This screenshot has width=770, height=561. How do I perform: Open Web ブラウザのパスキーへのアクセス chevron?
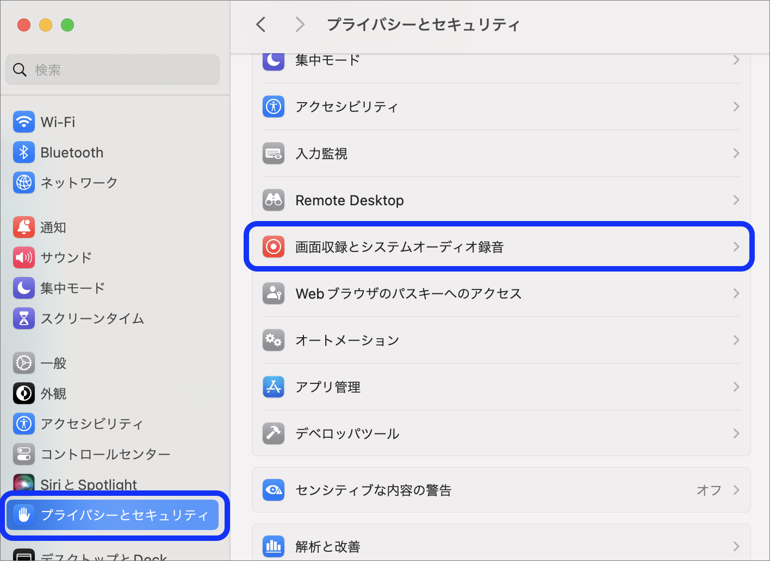736,294
